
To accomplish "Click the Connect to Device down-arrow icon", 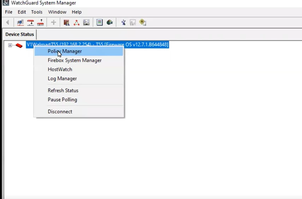I will point(30,23).
